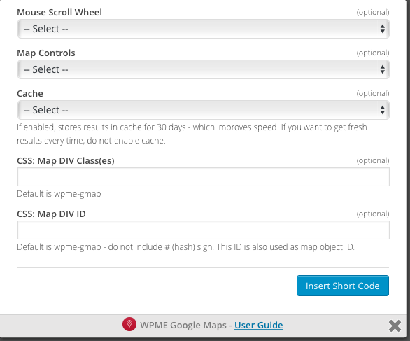Viewport: 410px width, 341px height.
Task: Click the WPME Google Maps footer text
Action: pos(183,326)
